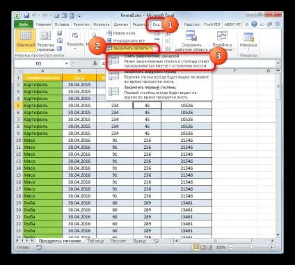The height and width of the screenshot is (265, 295).
Task: Open the Foxit PDF ribbon tab
Action: (x=212, y=24)
